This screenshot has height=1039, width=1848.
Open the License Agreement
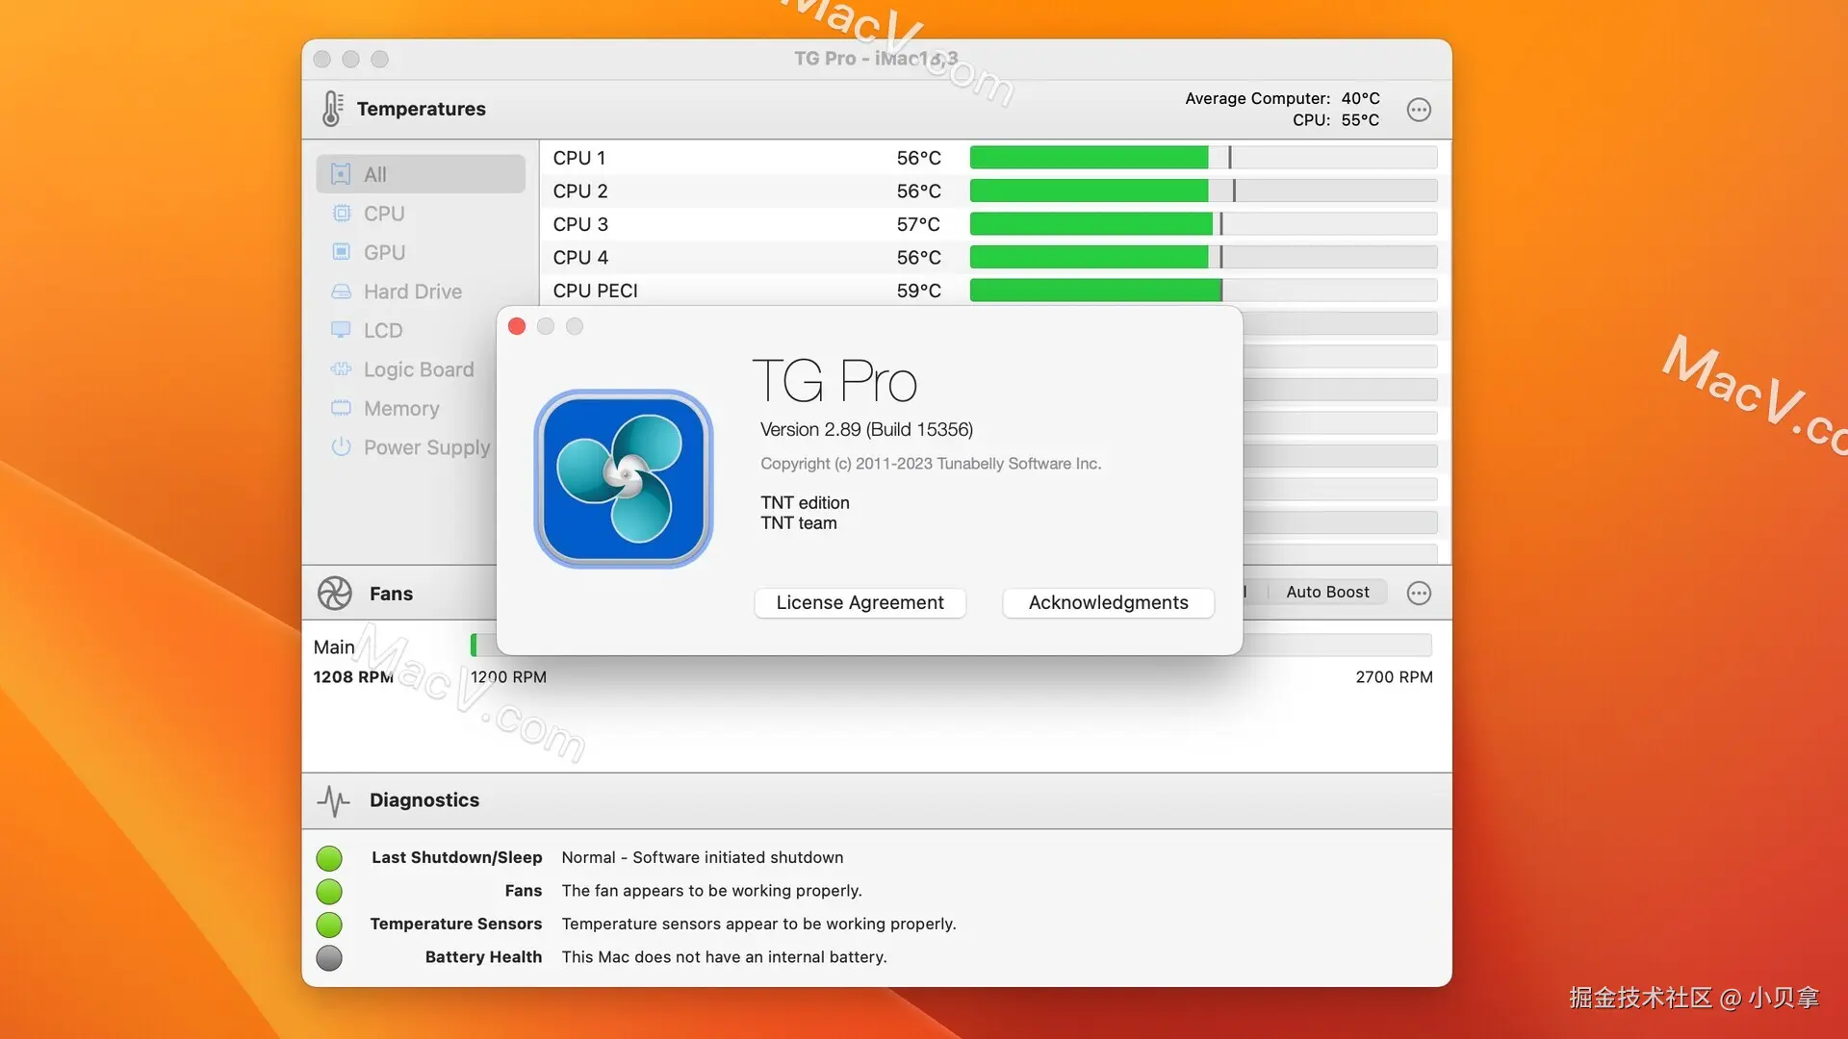860,603
